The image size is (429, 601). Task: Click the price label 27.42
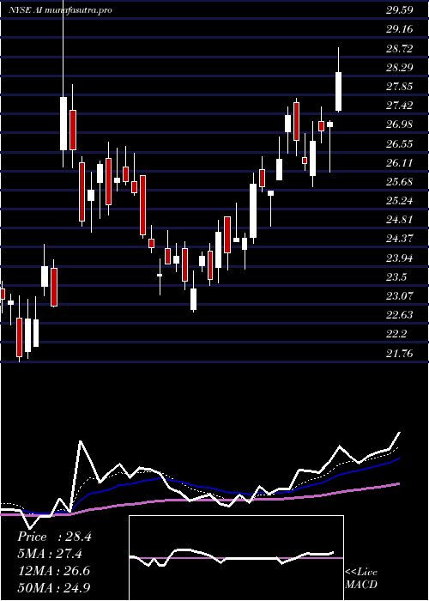click(400, 106)
